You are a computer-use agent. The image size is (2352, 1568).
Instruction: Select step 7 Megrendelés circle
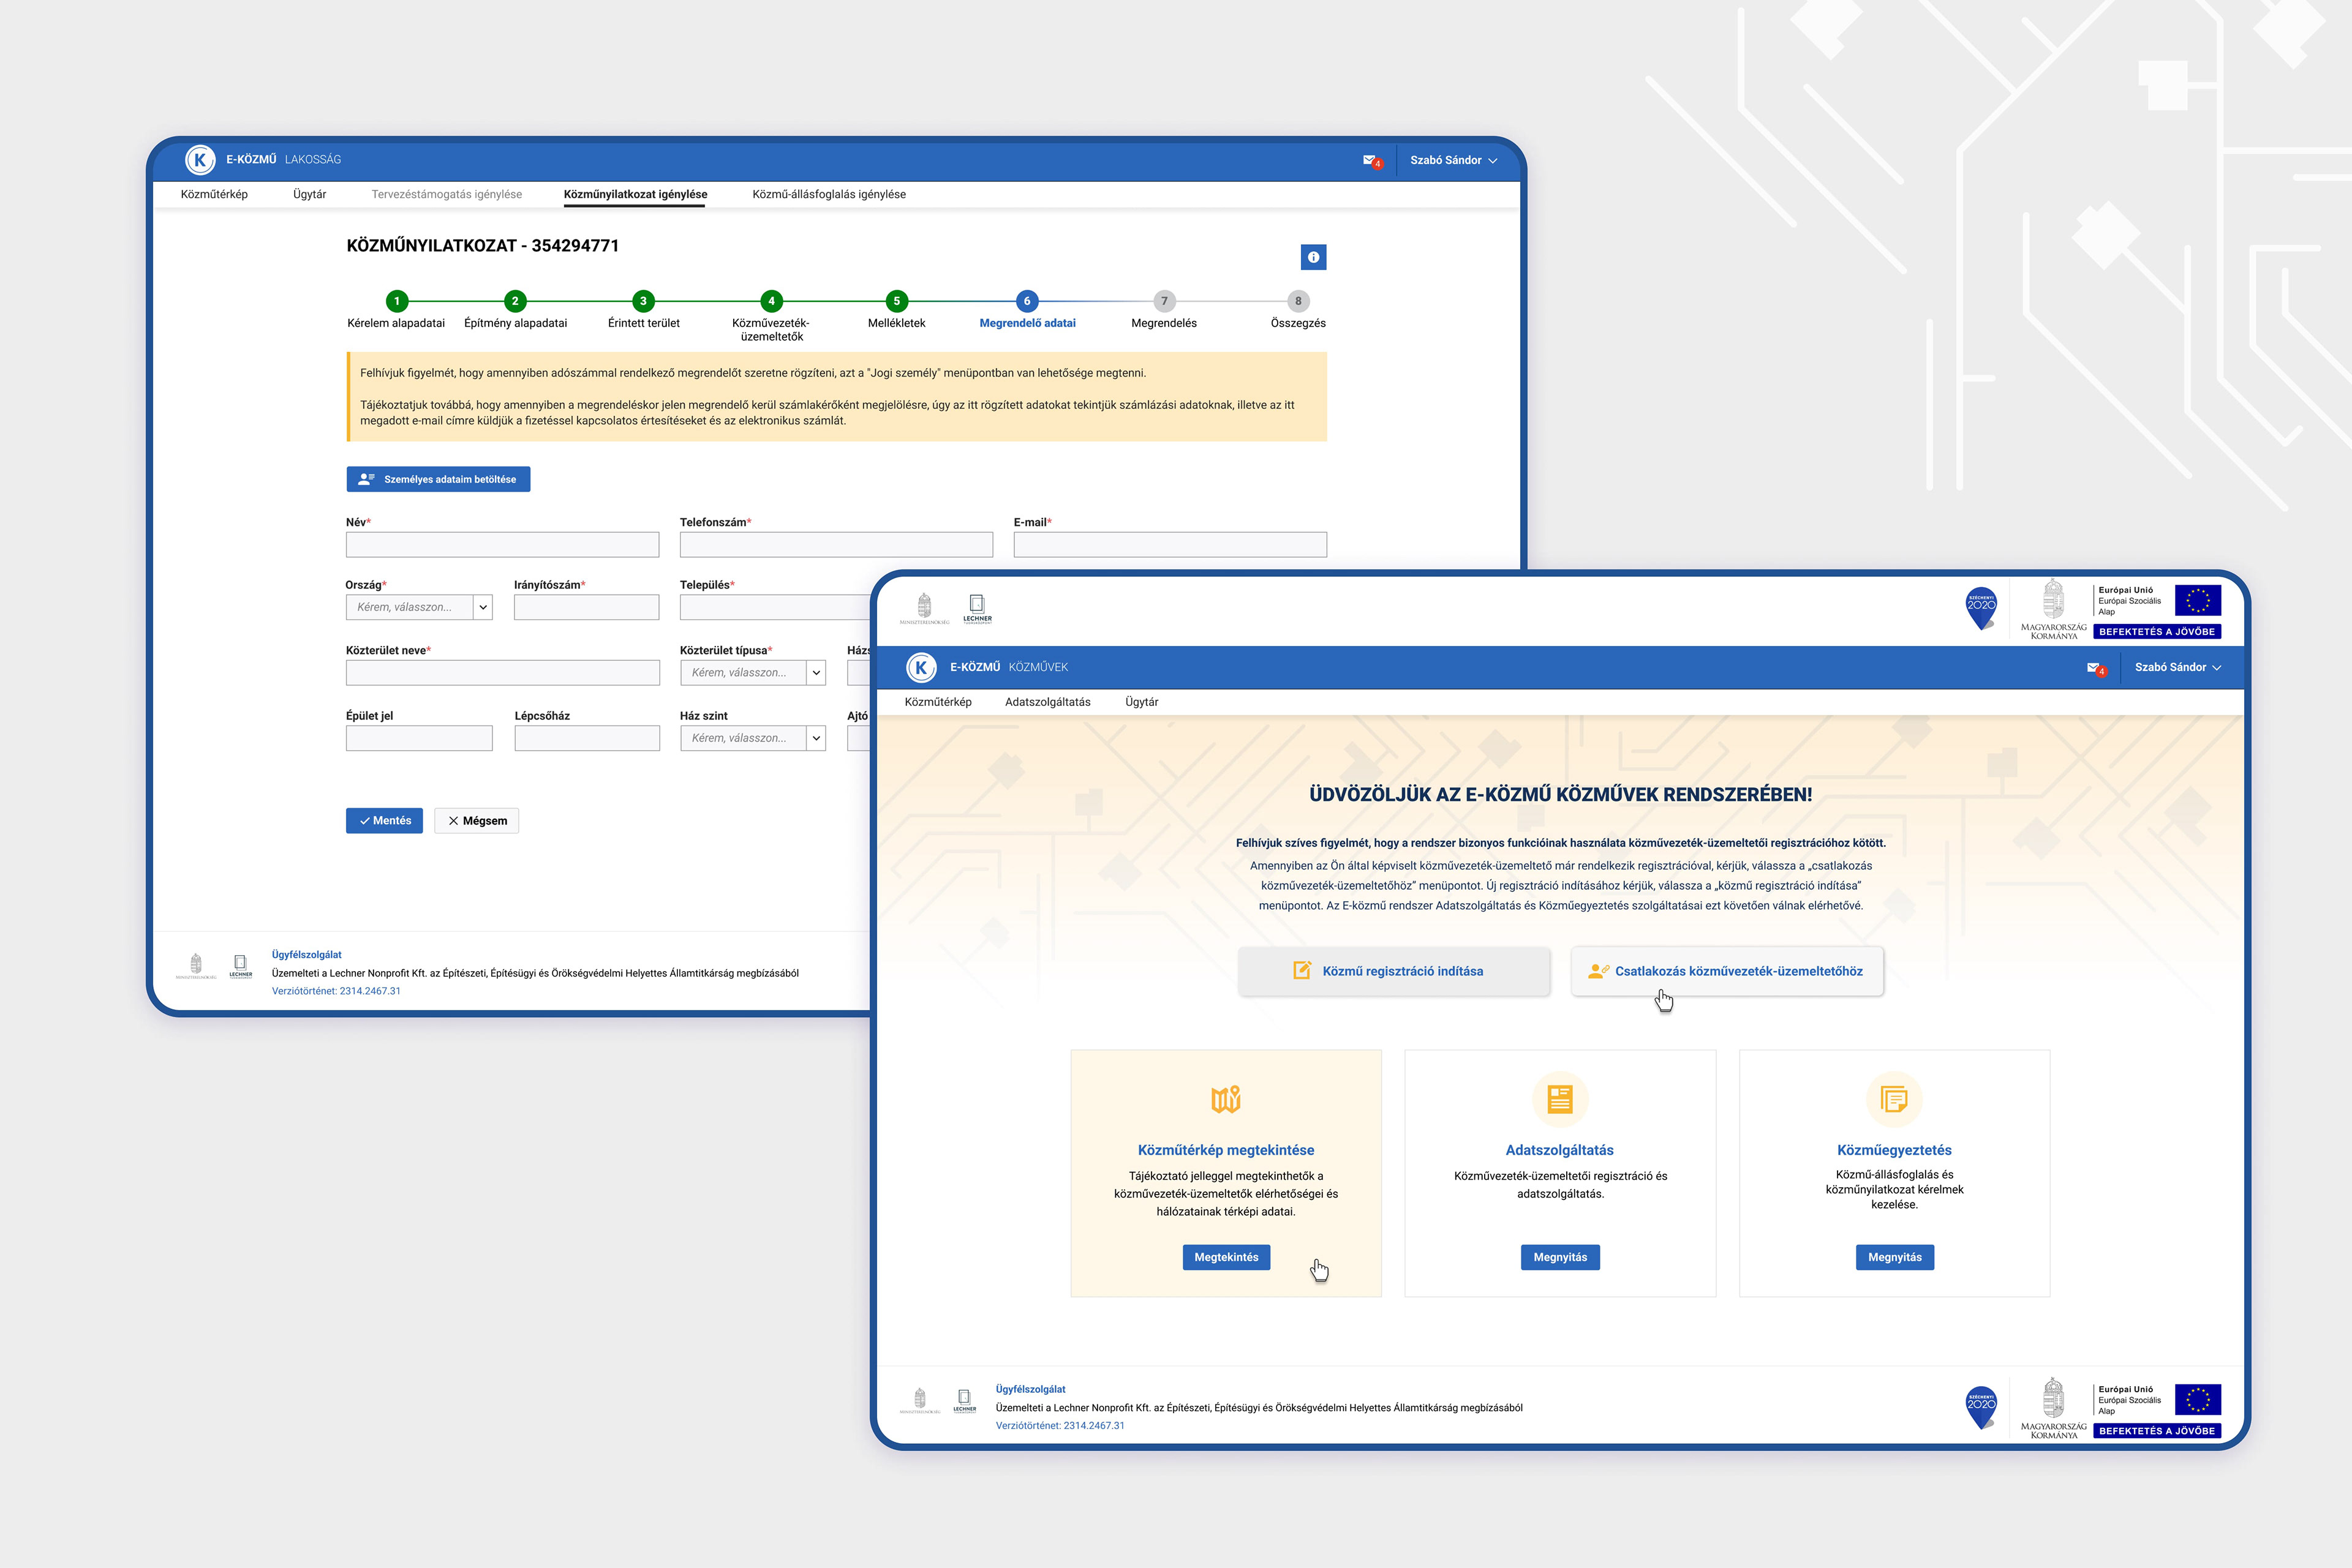point(1164,301)
